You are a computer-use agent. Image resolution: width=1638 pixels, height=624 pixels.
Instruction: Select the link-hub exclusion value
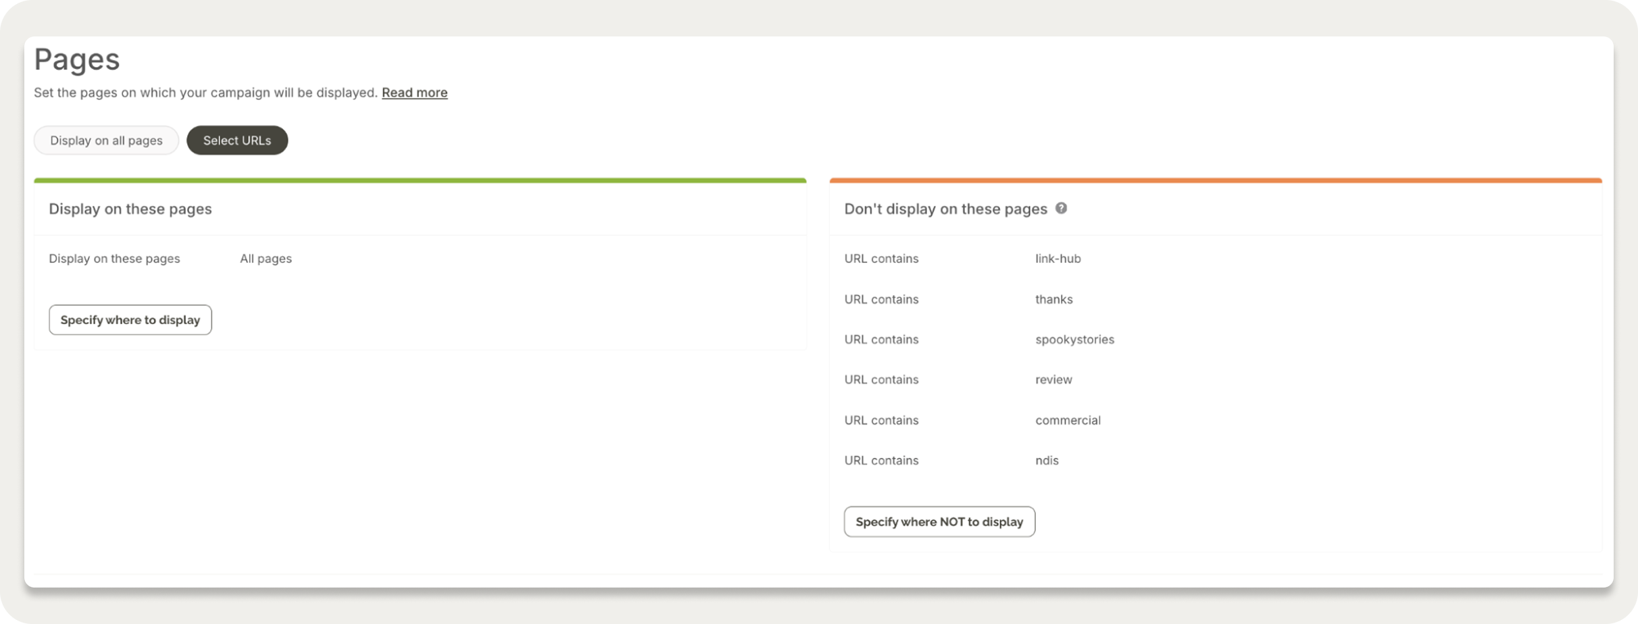point(1058,259)
